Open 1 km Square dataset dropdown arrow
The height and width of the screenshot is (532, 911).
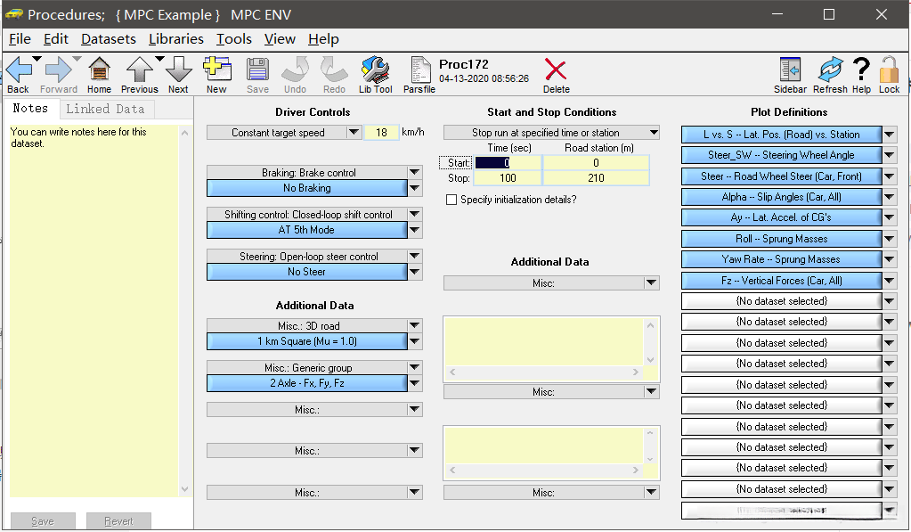(x=414, y=341)
